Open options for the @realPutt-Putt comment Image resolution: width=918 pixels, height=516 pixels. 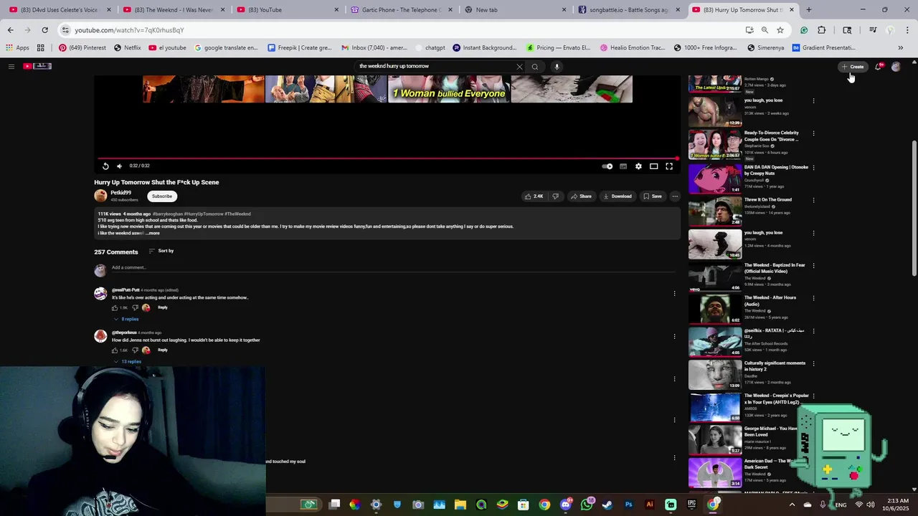click(674, 293)
